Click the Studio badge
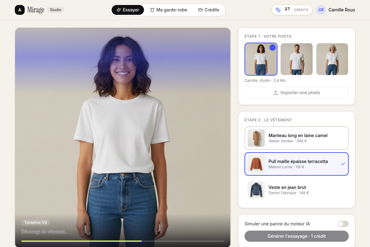The height and width of the screenshot is (247, 370). click(x=55, y=10)
